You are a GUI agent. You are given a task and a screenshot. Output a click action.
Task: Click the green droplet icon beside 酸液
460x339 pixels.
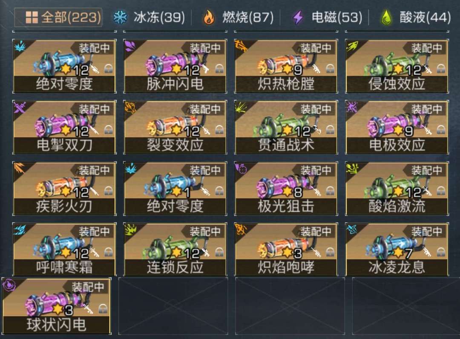[387, 17]
